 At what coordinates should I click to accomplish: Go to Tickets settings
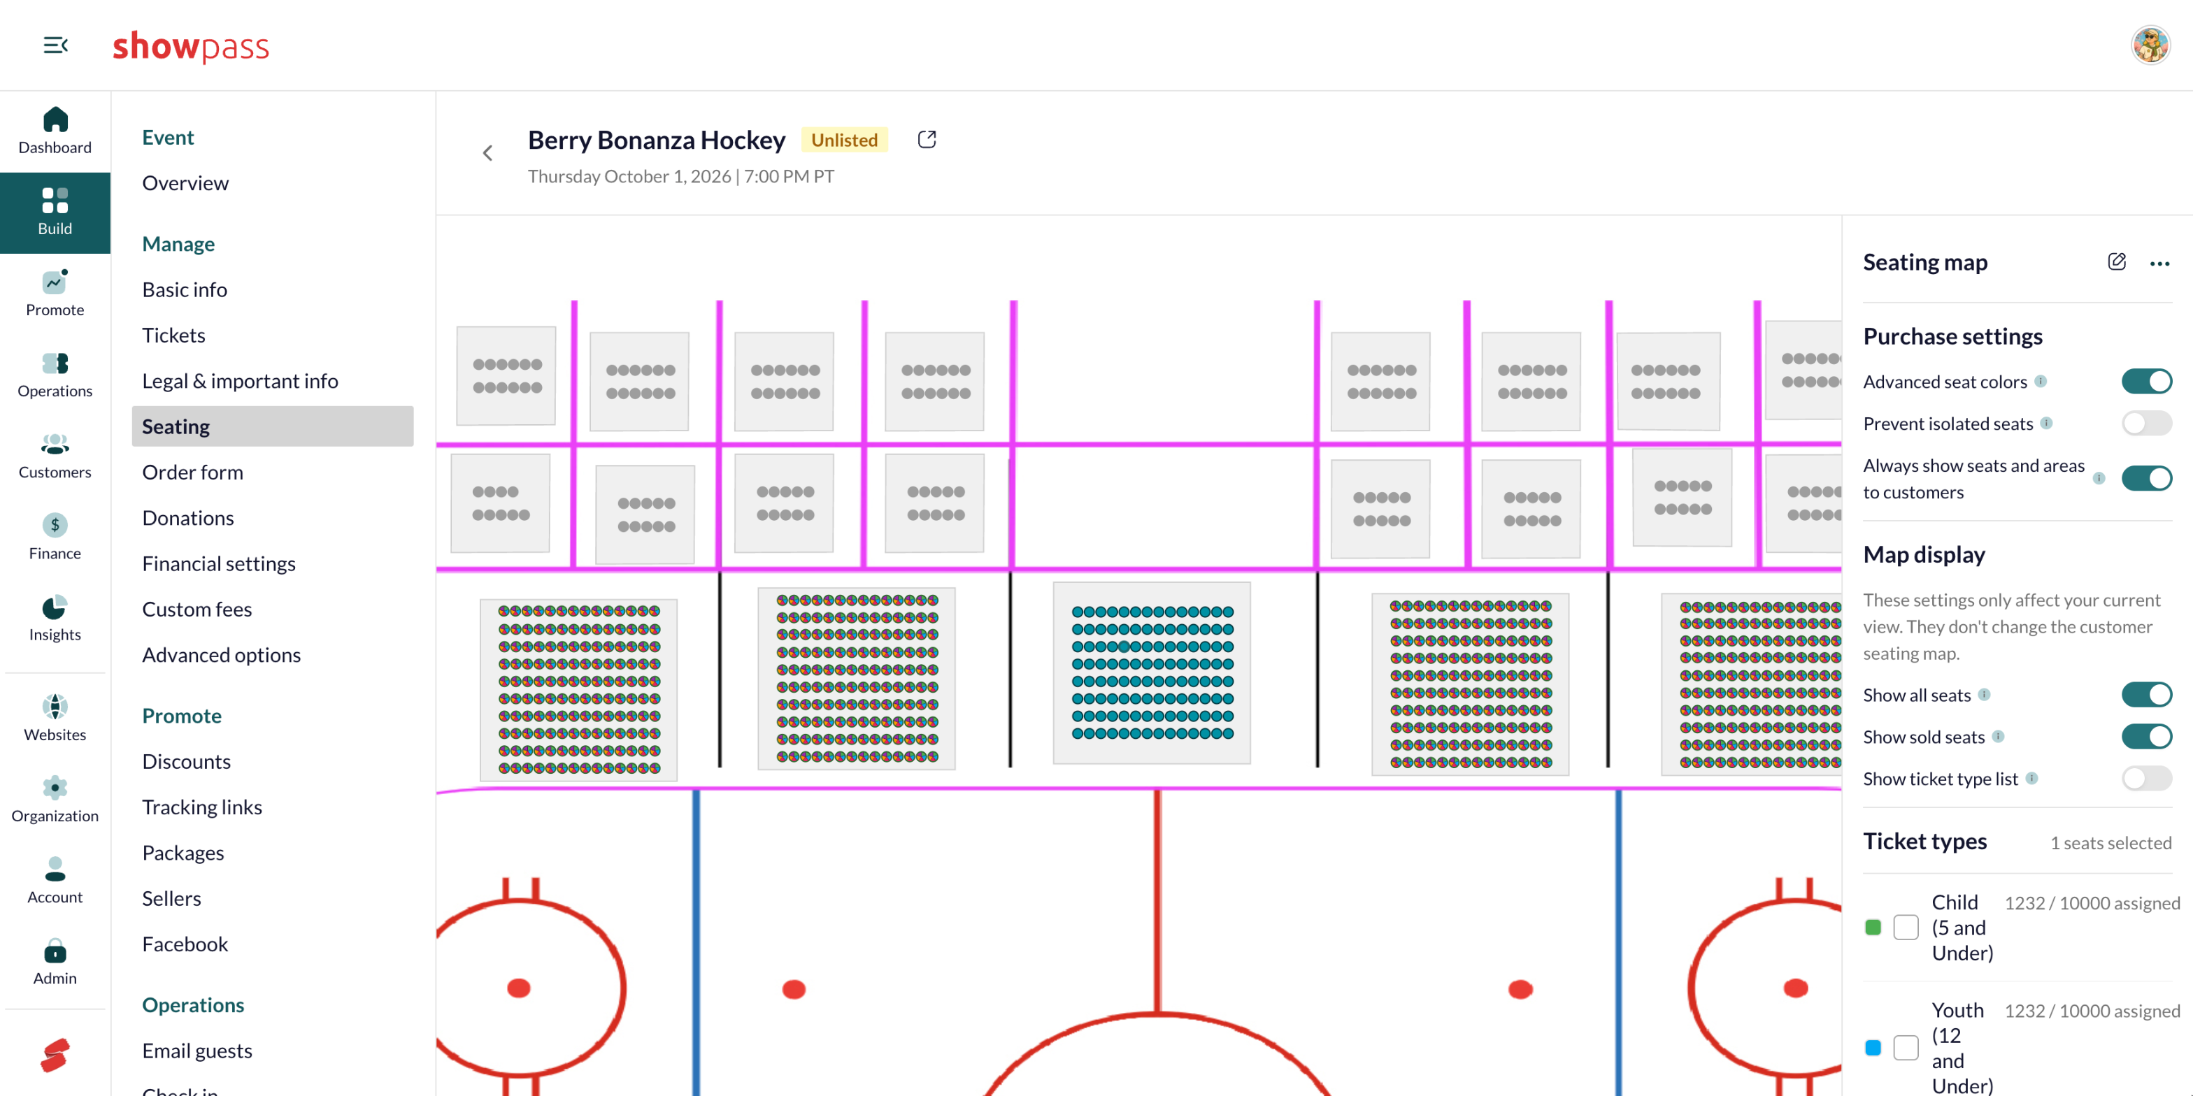pyautogui.click(x=173, y=336)
